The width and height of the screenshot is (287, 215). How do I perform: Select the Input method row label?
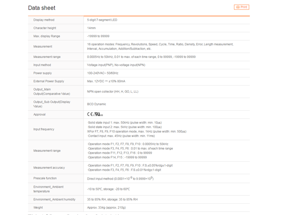(x=43, y=65)
